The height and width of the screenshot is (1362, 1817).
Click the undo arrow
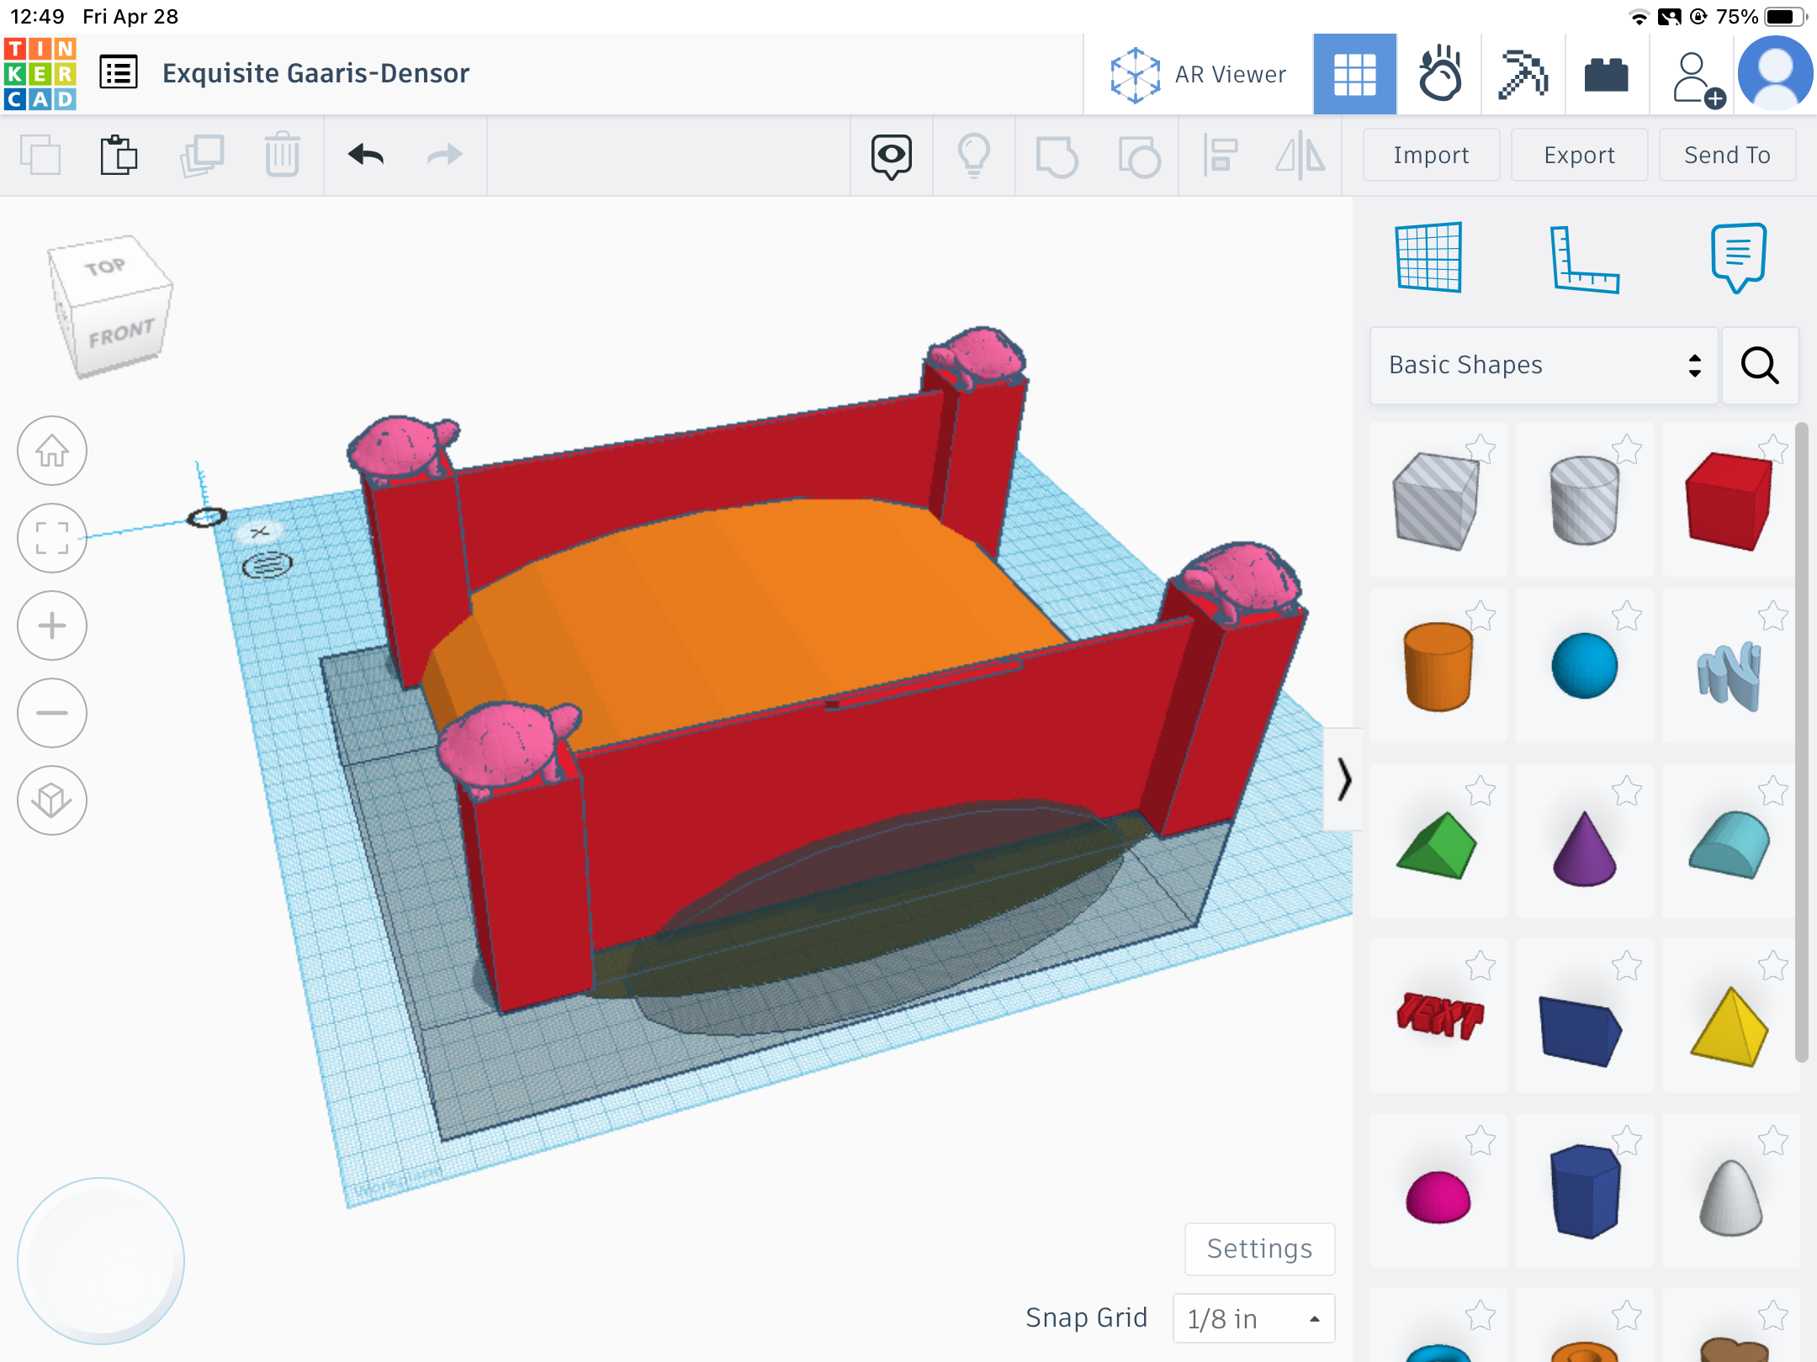[x=366, y=155]
